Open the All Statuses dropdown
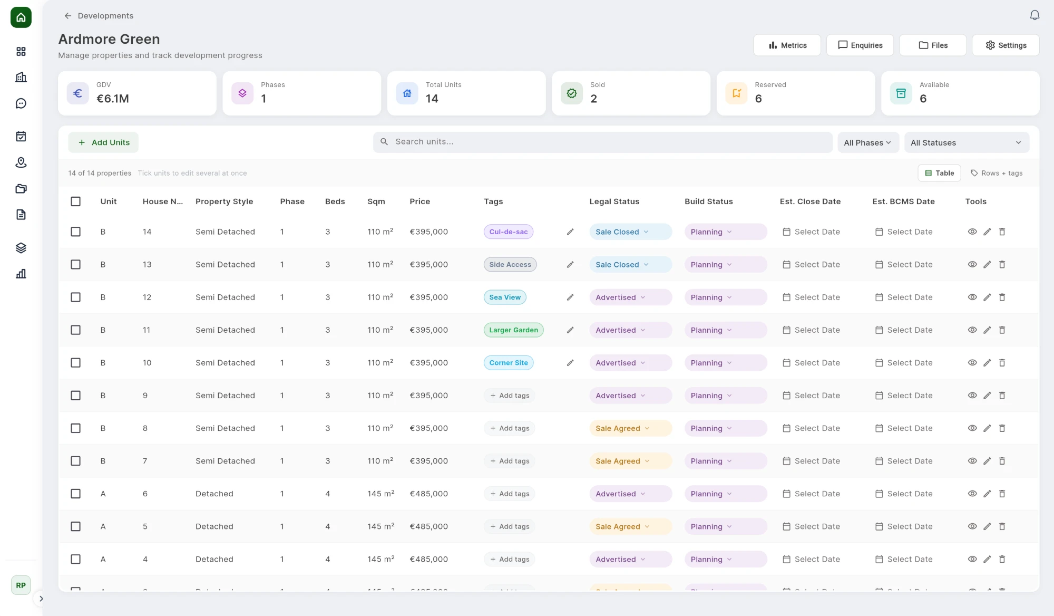Viewport: 1054px width, 616px height. click(967, 142)
